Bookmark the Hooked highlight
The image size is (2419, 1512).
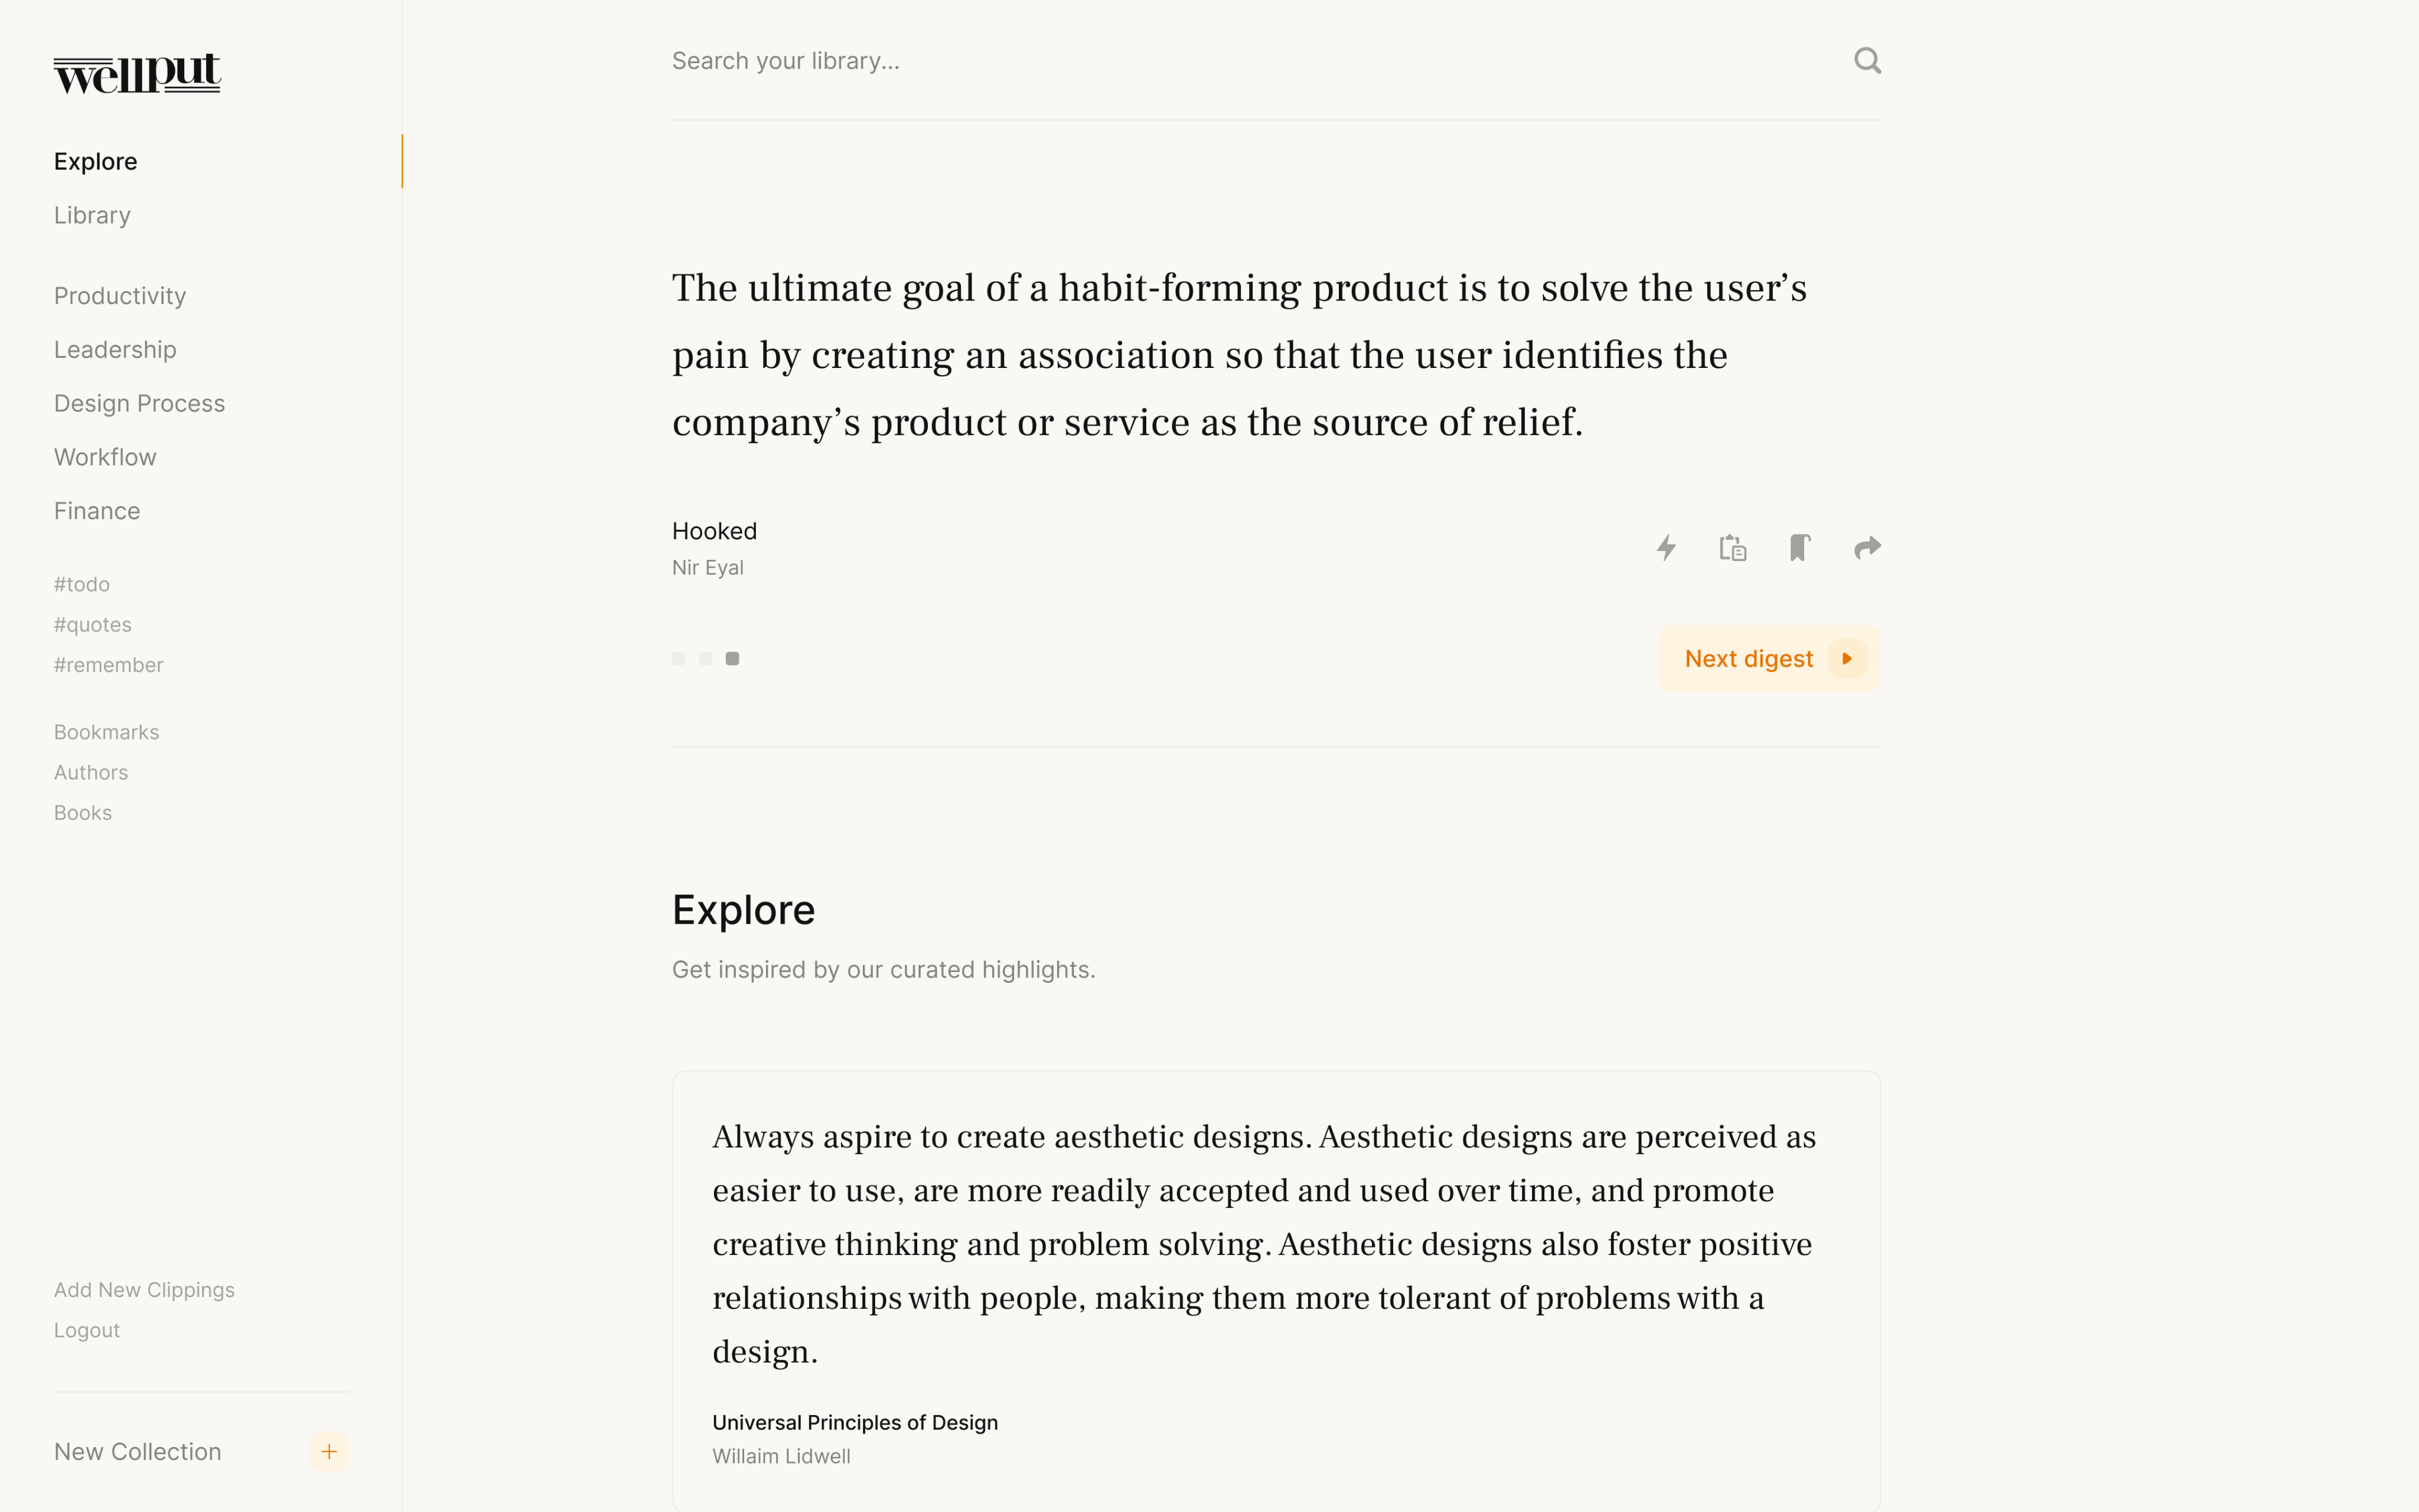pos(1799,548)
